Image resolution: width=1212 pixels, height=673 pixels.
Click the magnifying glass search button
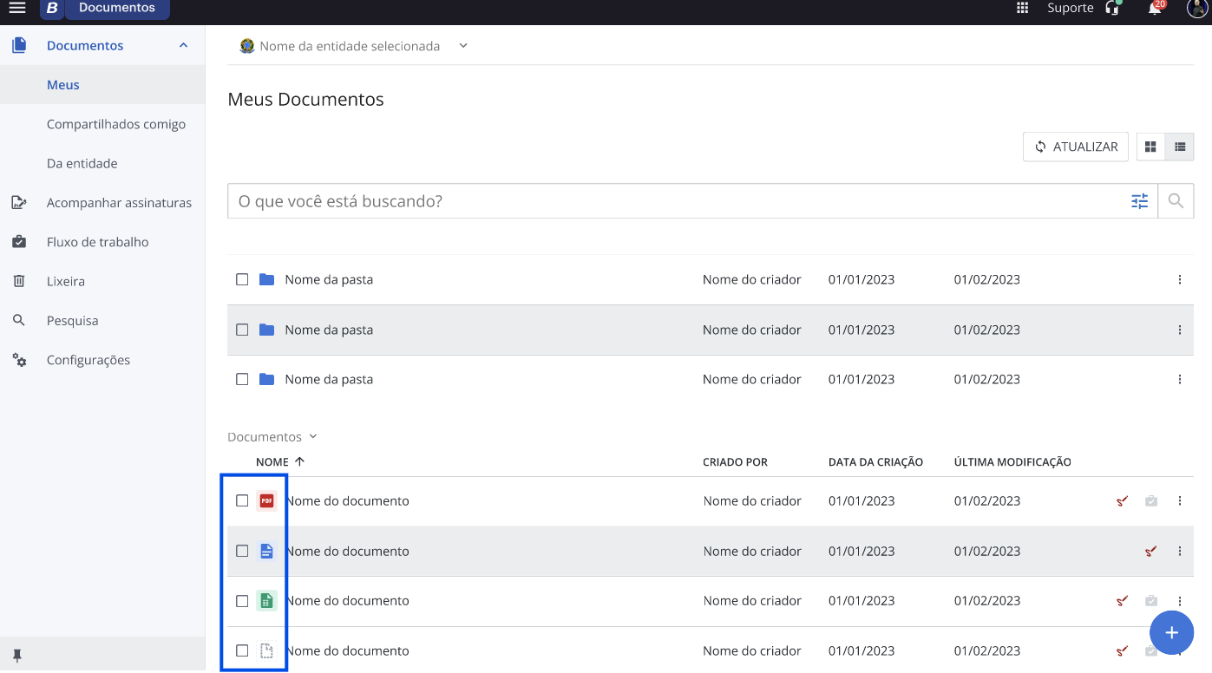pos(1176,201)
